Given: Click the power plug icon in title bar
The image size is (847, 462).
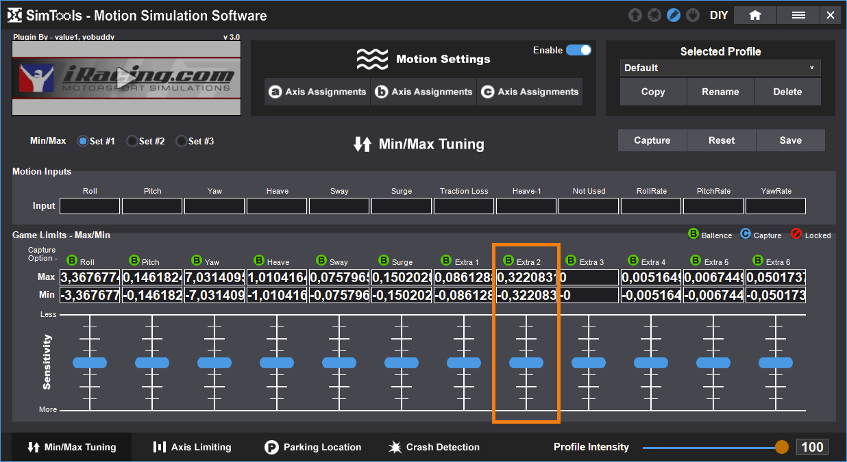Looking at the screenshot, I should [x=693, y=15].
